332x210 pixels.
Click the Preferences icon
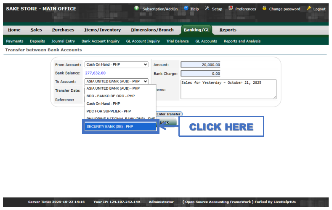coord(231,8)
